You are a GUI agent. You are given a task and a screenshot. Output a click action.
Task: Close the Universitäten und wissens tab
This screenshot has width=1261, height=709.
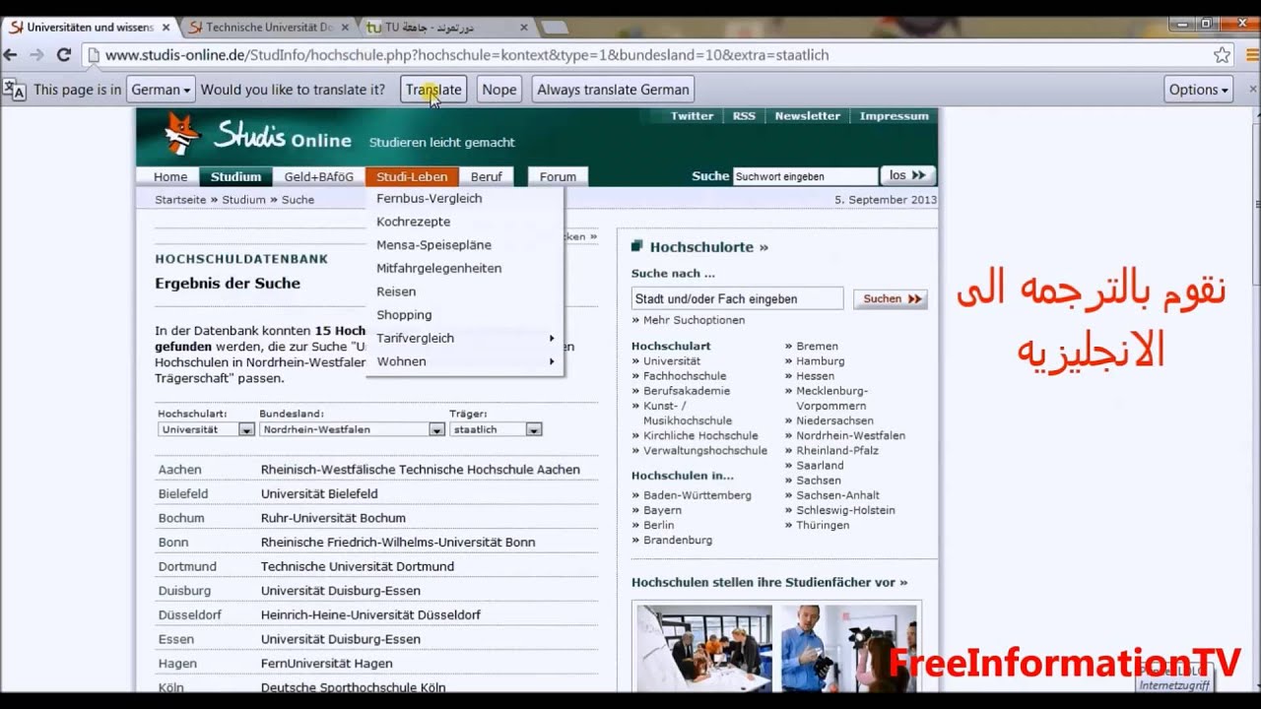coord(166,28)
